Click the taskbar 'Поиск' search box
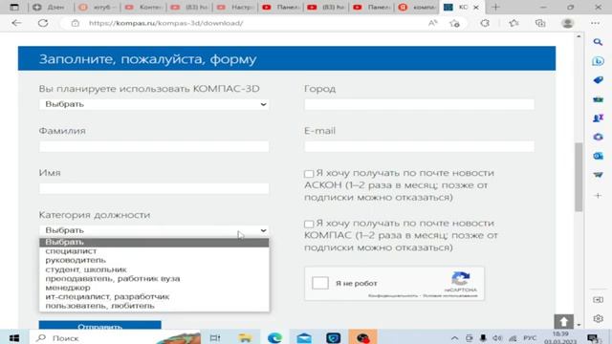Image resolution: width=612 pixels, height=344 pixels. click(x=115, y=337)
